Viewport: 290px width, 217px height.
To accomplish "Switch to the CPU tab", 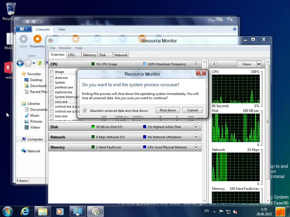I will tap(74, 55).
